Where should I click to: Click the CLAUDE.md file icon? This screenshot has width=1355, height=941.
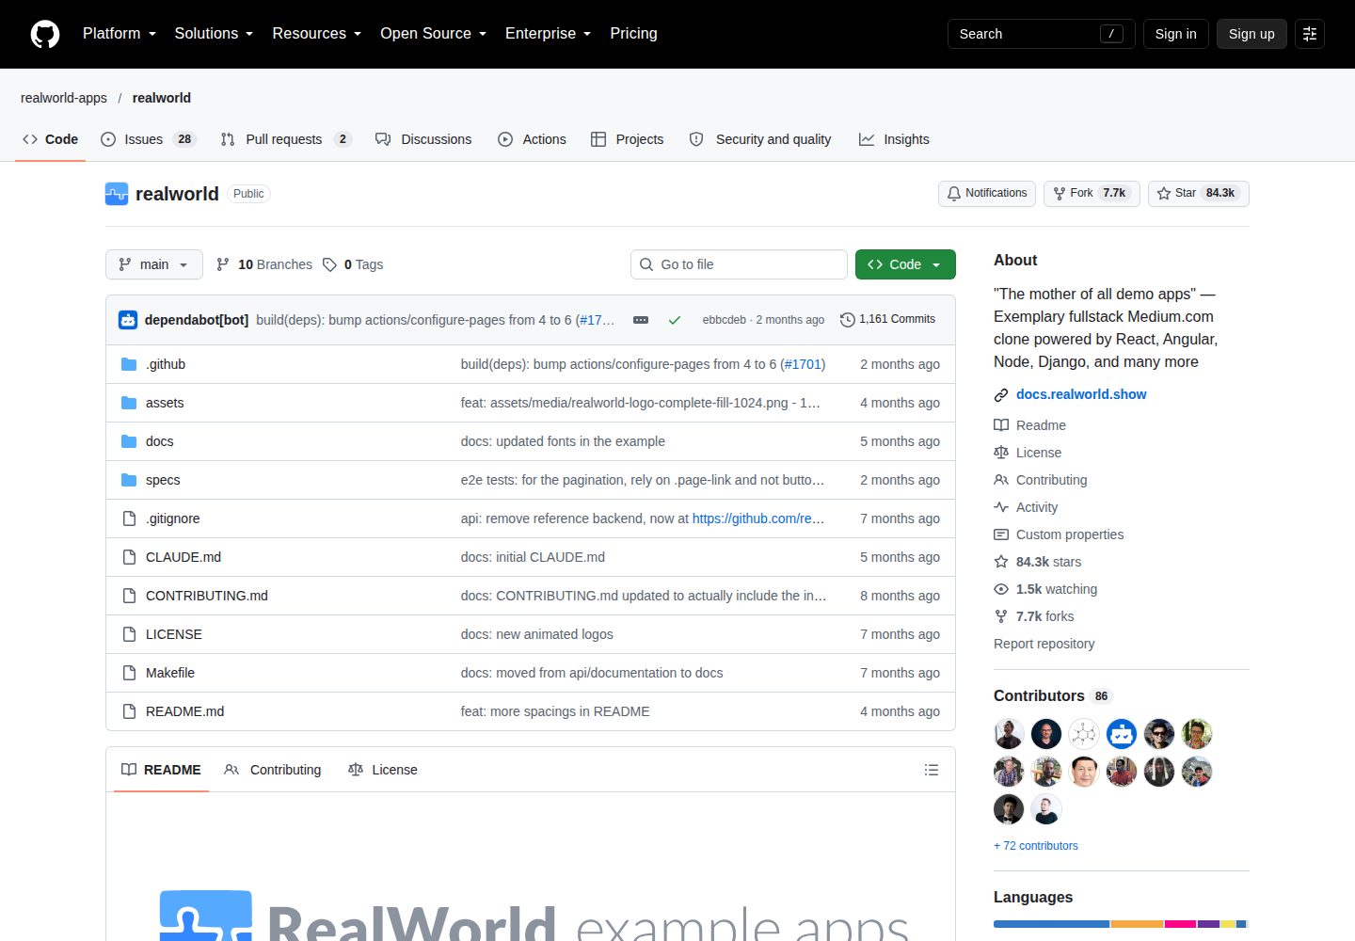129,557
